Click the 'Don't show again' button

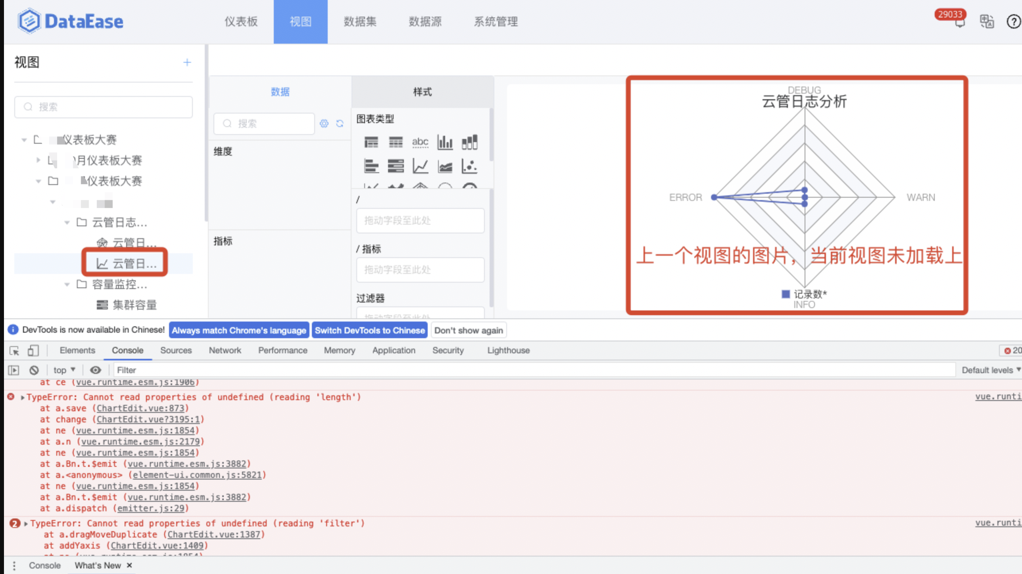pyautogui.click(x=469, y=330)
